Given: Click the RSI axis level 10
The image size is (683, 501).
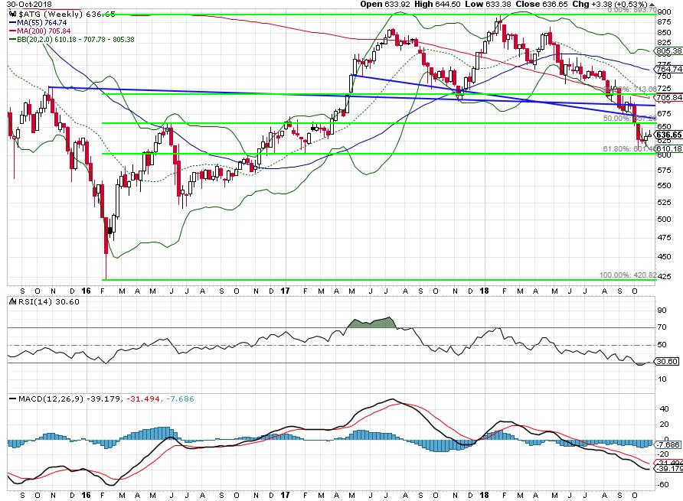Looking at the screenshot, I should pos(662,379).
